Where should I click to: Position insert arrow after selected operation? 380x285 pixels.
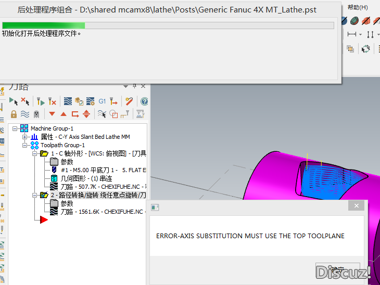tap(75, 114)
